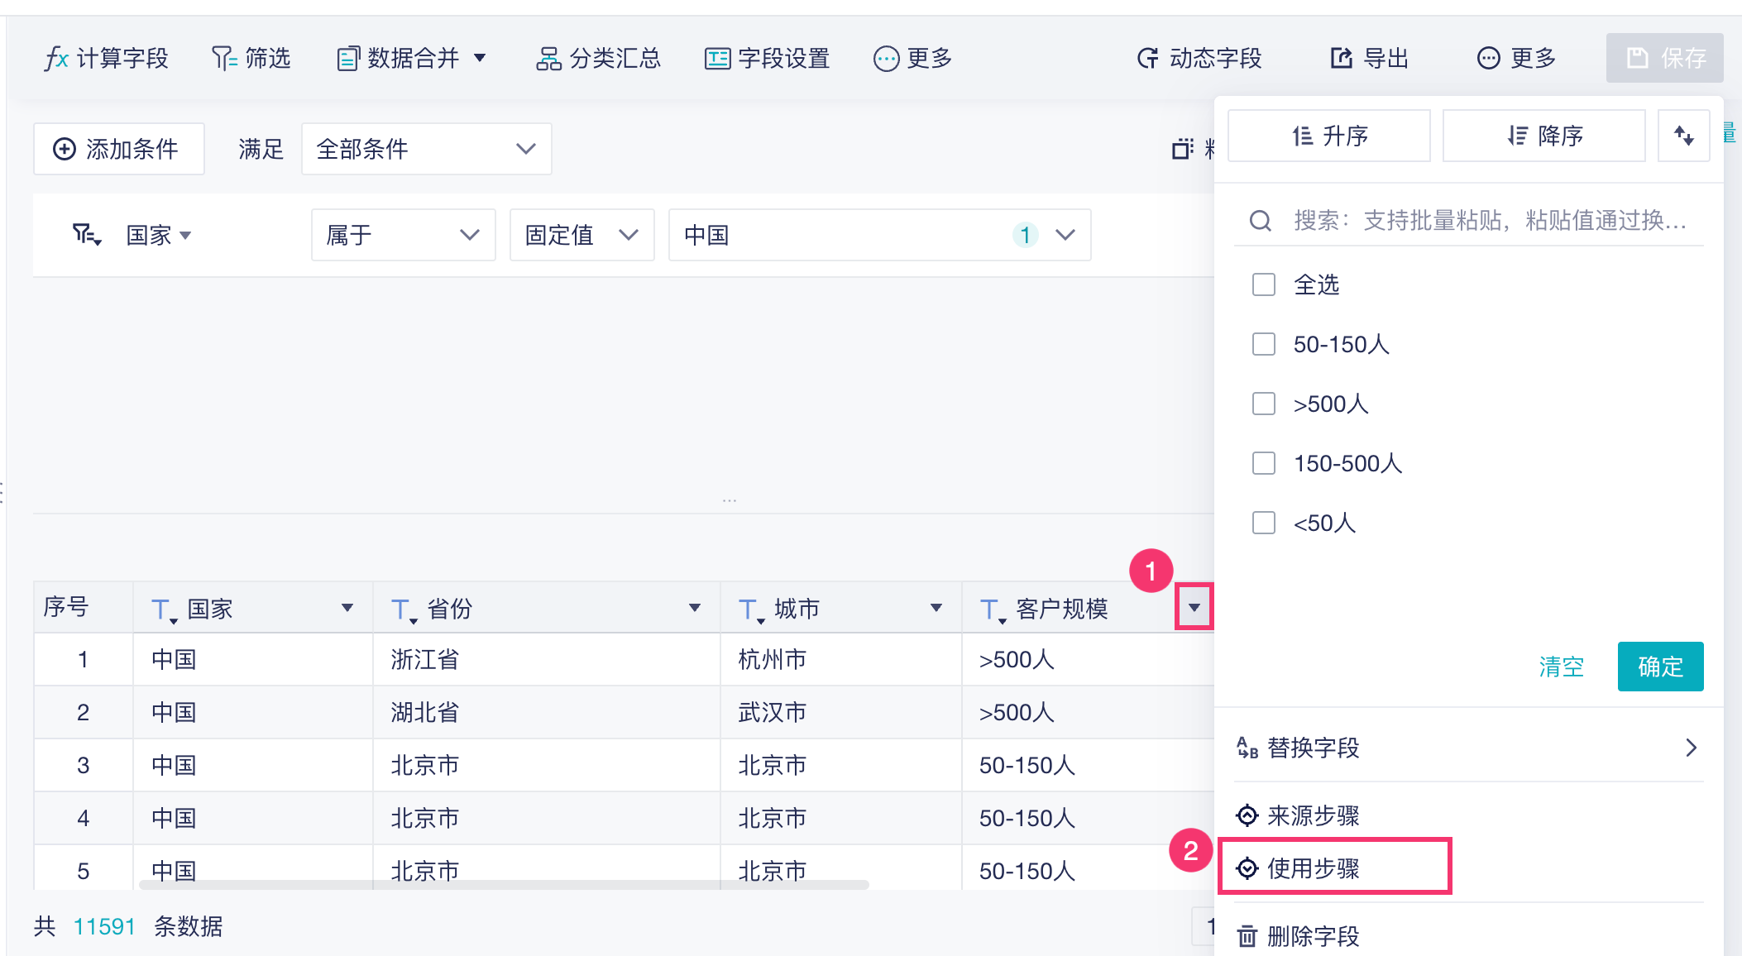Viewport: 1742px width, 956px height.
Task: Open 客户规模 column dropdown arrow
Action: (x=1194, y=608)
